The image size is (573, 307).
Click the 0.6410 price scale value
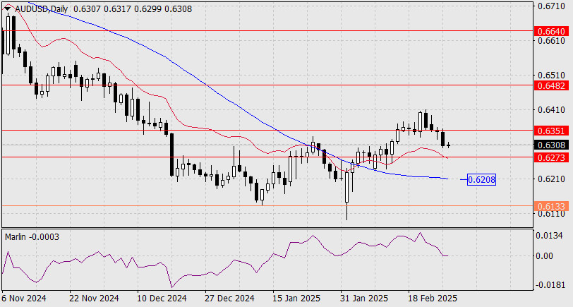pos(551,110)
